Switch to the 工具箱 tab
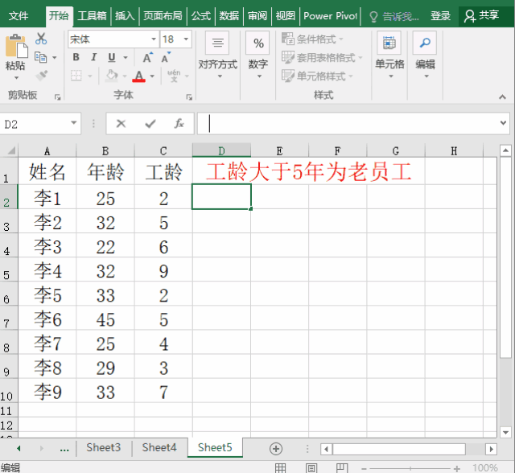The image size is (515, 473). (x=92, y=16)
